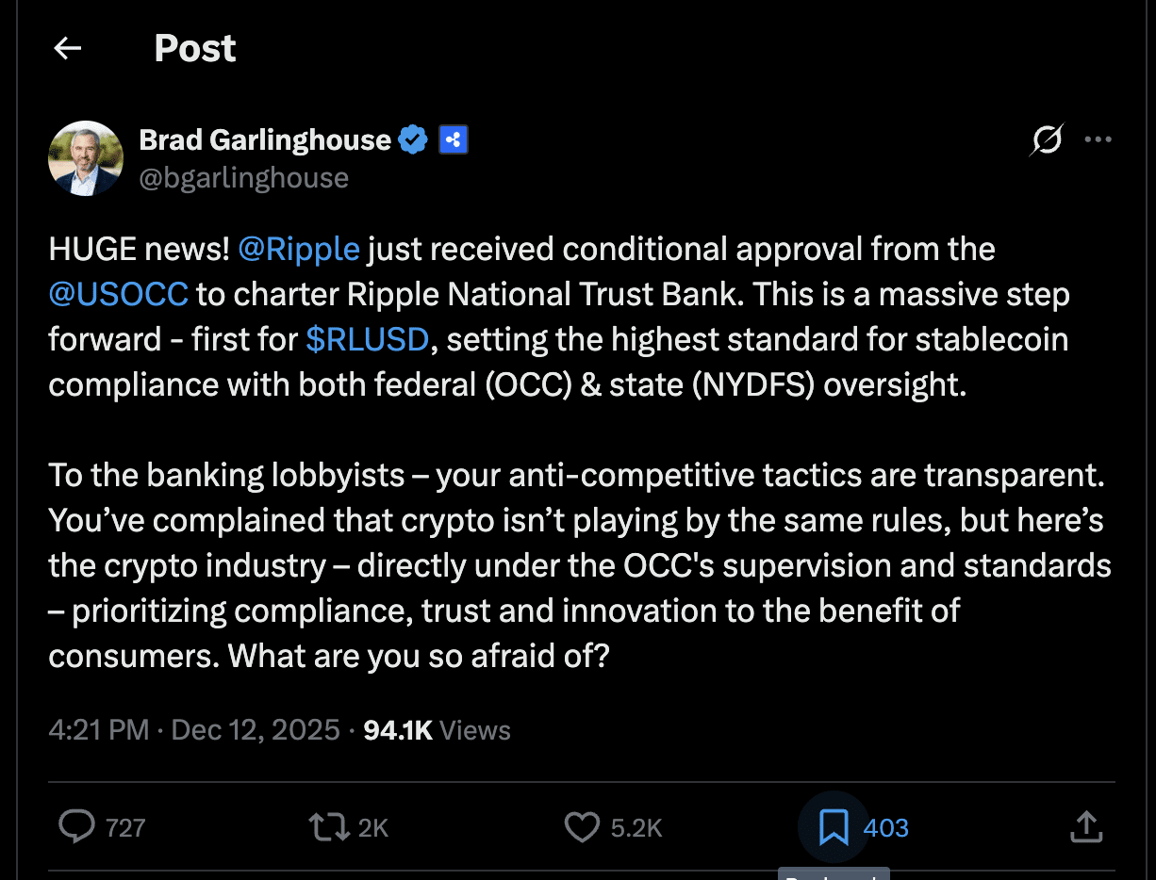1156x880 pixels.
Task: Click the 4:21 PM Dec 12 timestamp
Action: pos(193,730)
